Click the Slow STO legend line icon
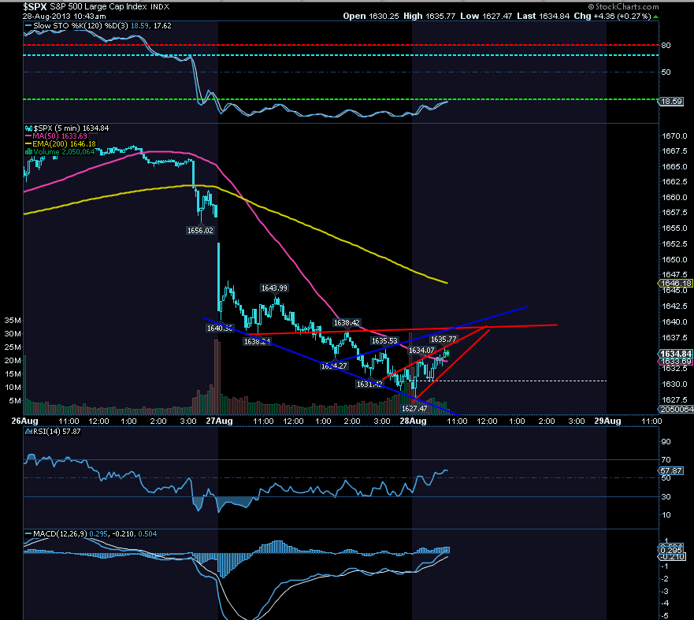 click(x=28, y=26)
